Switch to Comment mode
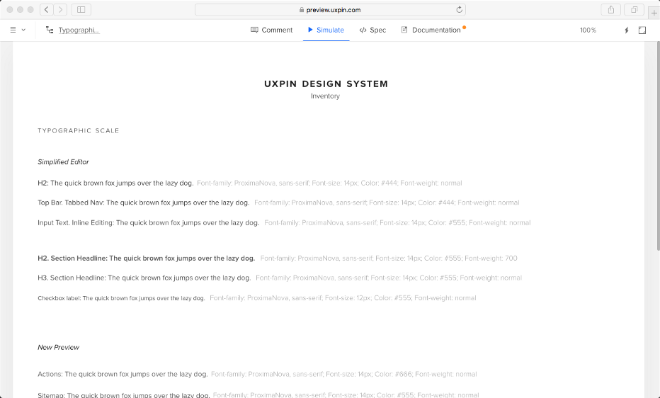This screenshot has height=398, width=660. click(x=271, y=30)
